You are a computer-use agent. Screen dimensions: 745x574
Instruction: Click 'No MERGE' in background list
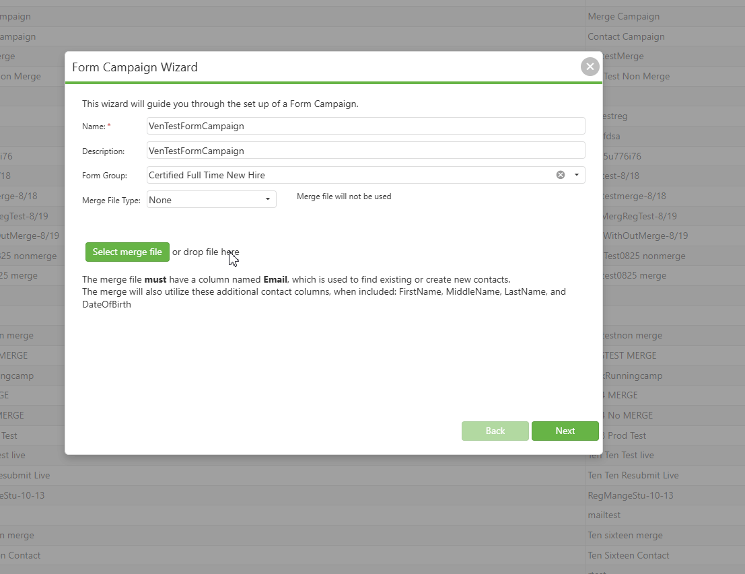tap(630, 415)
